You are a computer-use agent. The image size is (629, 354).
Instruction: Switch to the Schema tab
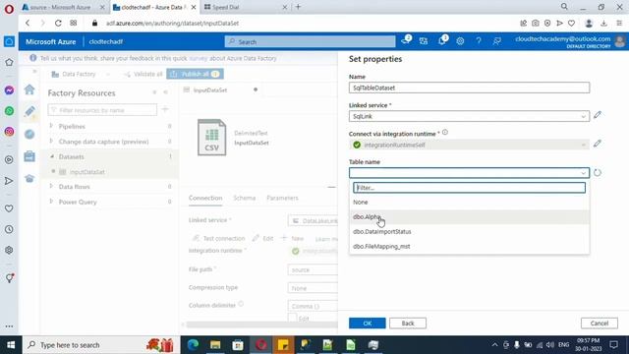[x=245, y=198]
